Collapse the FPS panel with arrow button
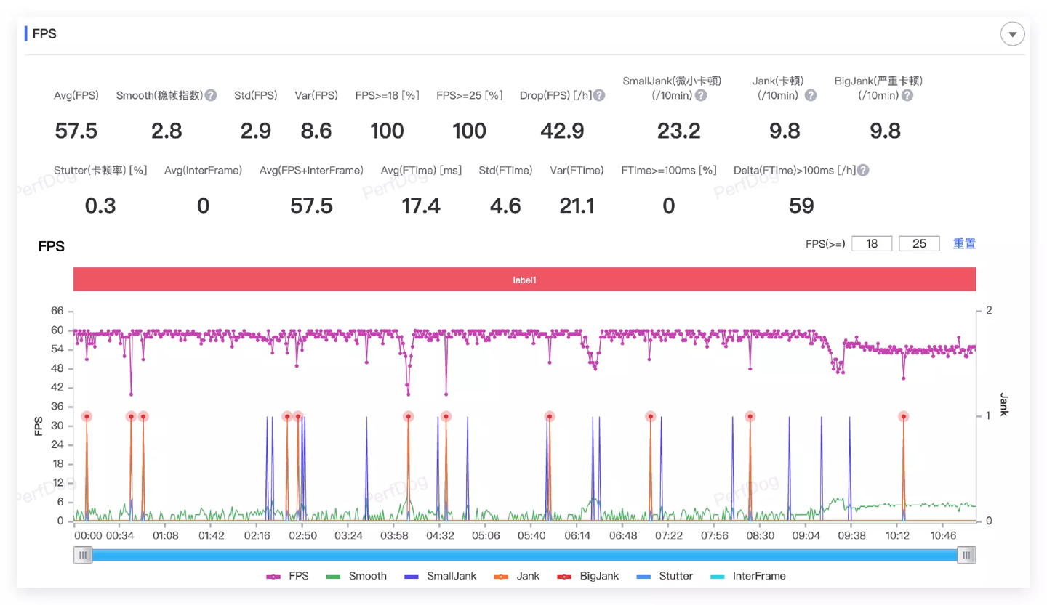Viewport: 1047px width, 605px height. click(x=1012, y=34)
